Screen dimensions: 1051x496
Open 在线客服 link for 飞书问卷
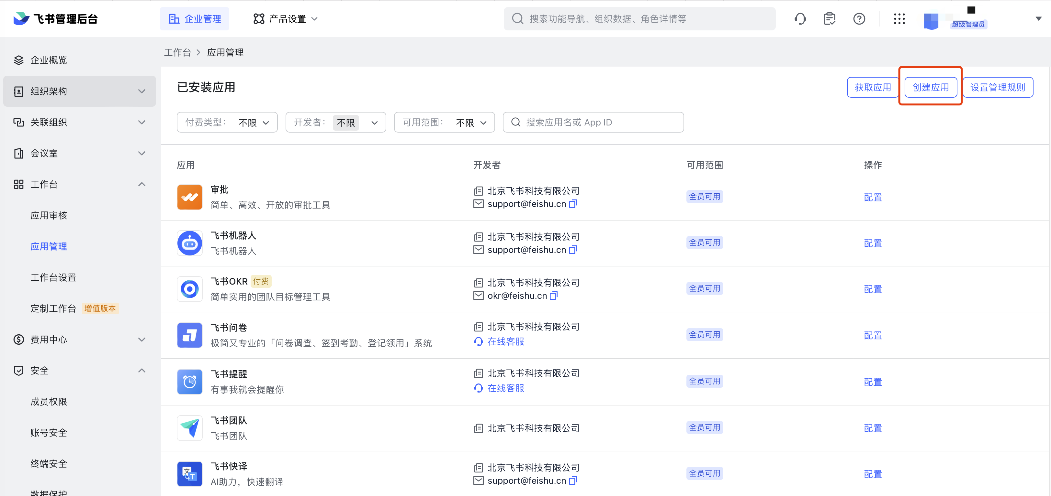click(505, 341)
